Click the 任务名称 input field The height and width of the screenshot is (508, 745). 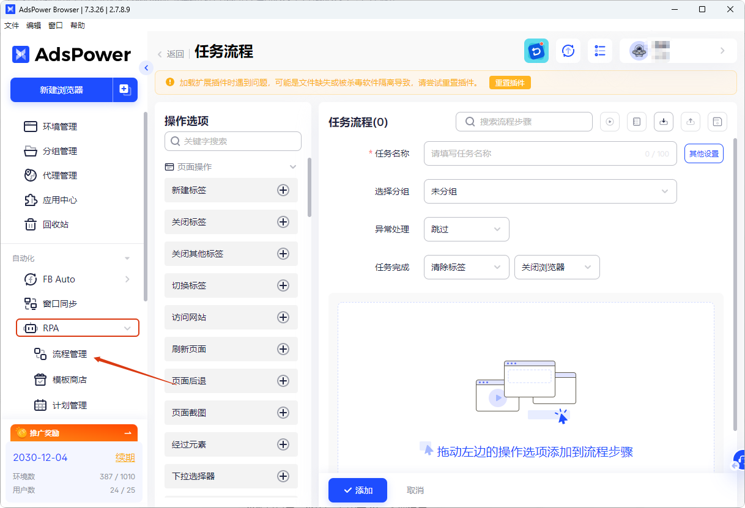click(550, 153)
